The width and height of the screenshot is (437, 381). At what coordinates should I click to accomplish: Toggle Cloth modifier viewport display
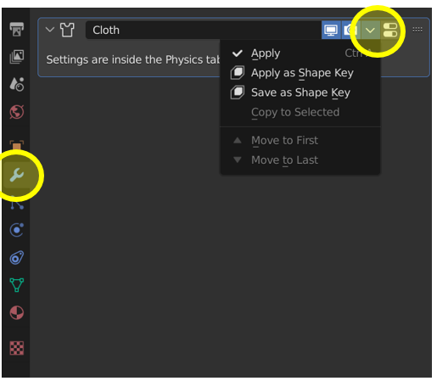coord(331,30)
